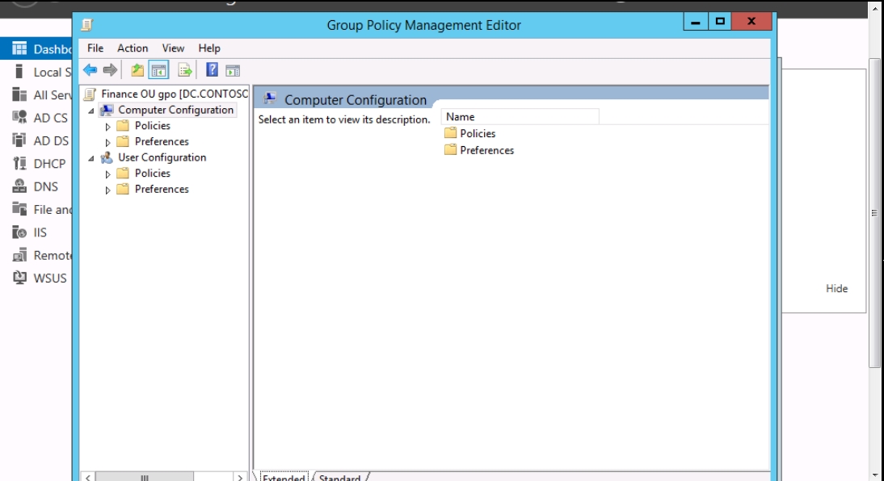The image size is (884, 481).
Task: Expand Policies under User Configuration
Action: (x=107, y=174)
